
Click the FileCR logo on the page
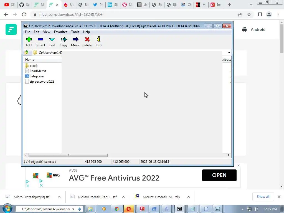point(11,29)
